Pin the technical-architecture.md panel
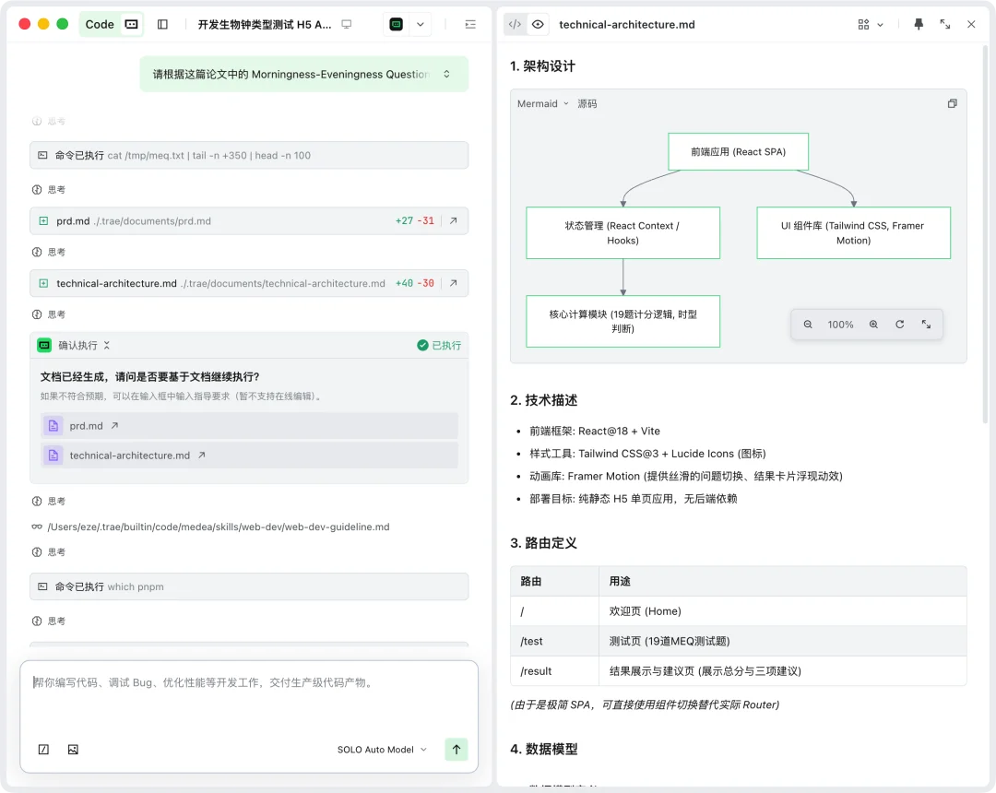 (x=919, y=24)
